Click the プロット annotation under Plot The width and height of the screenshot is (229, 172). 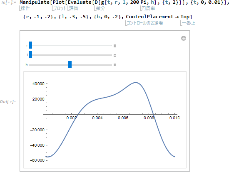[x=60, y=8]
